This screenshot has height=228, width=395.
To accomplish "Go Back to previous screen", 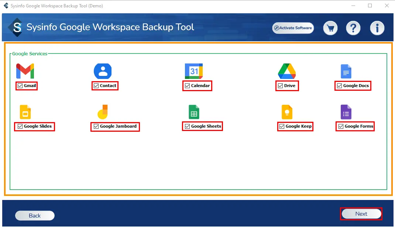I will pyautogui.click(x=35, y=216).
